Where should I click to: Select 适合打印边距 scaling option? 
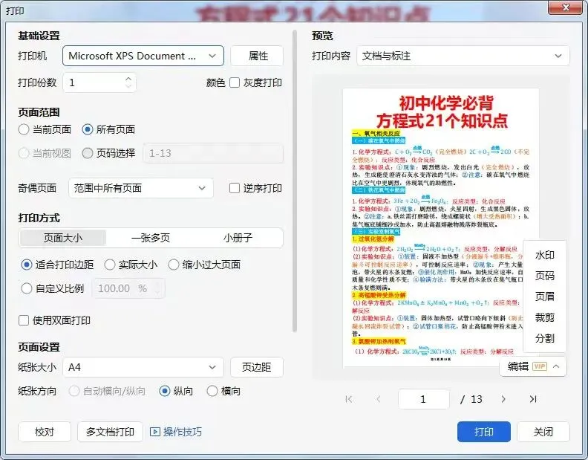pos(26,265)
